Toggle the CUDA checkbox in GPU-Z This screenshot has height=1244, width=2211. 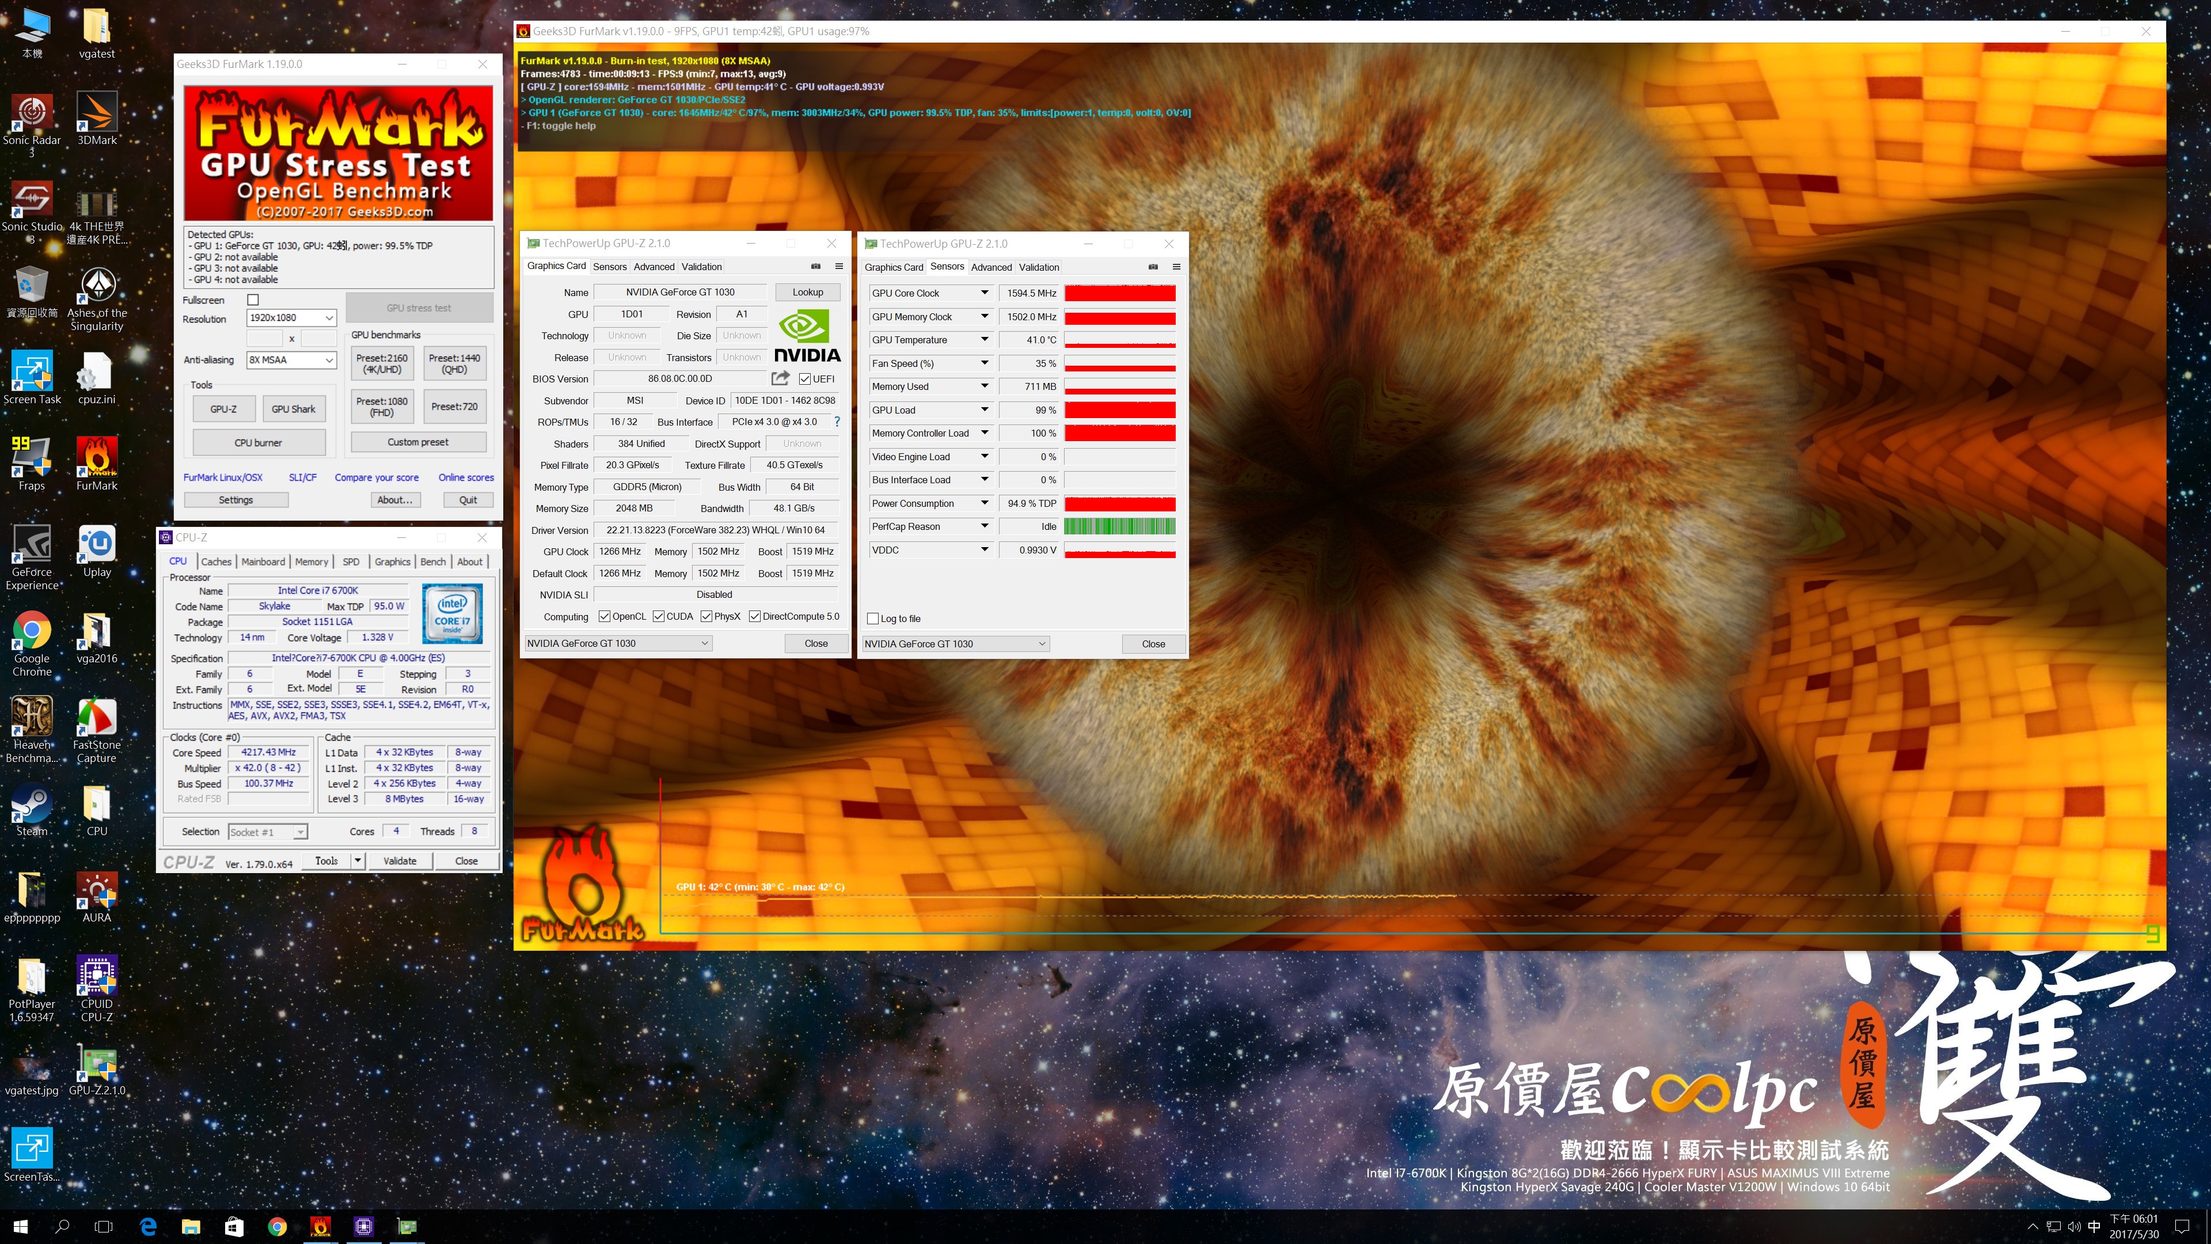(x=658, y=616)
